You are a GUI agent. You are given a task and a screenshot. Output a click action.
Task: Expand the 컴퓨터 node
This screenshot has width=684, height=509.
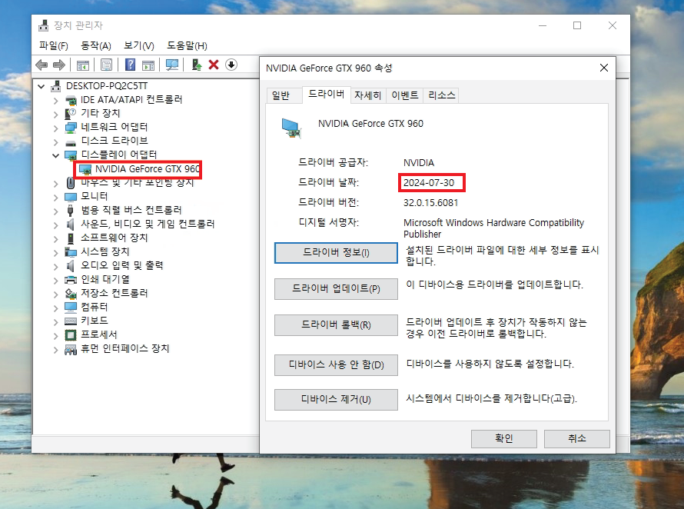tap(55, 308)
